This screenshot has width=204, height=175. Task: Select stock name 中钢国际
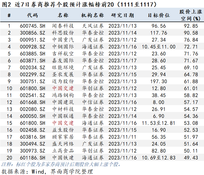[63, 47]
